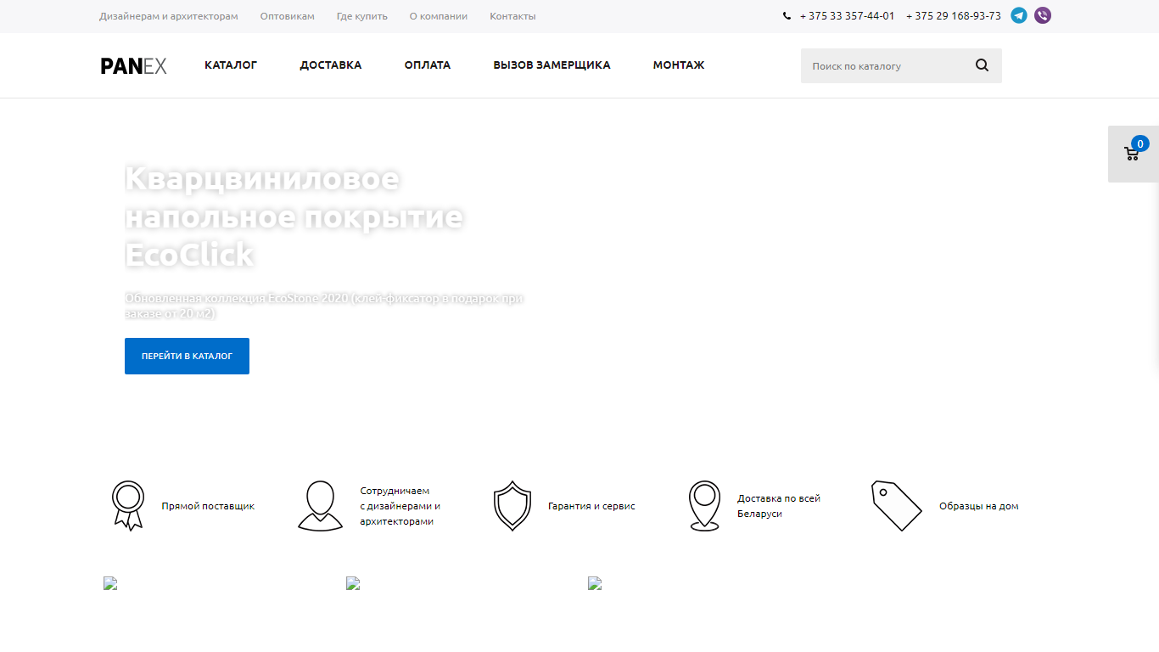
Task: Open the Telegram messenger icon
Action: point(1019,15)
